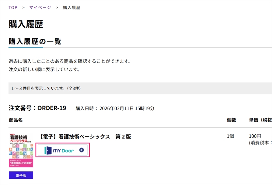This screenshot has height=185, width=272.
Task: Click the 1〜3件目を表示 results count bar
Action: coord(140,88)
